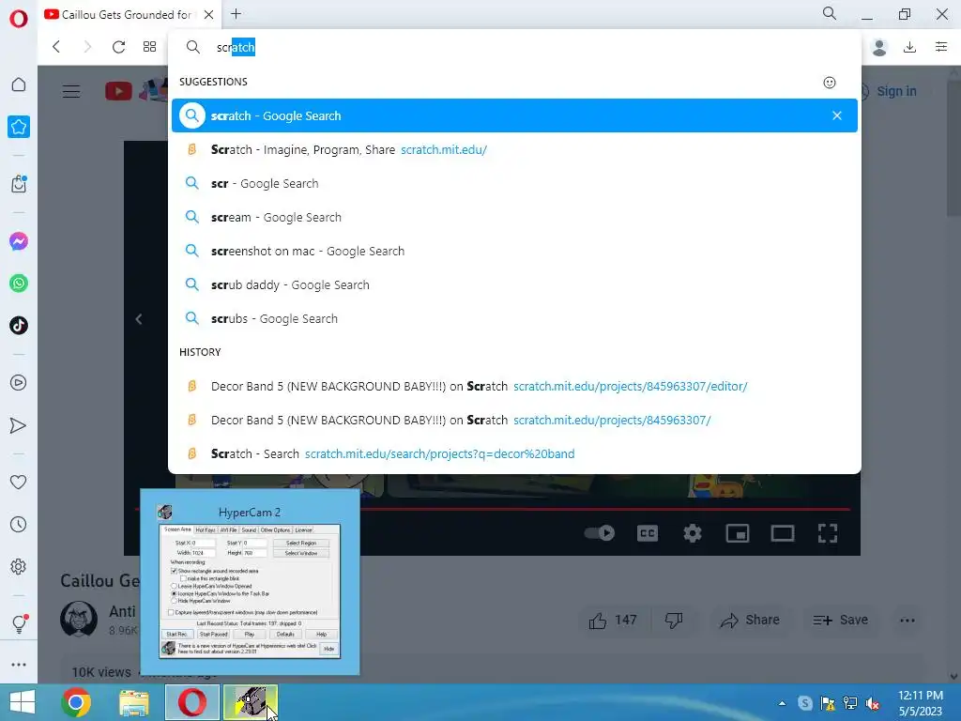Open TikTok in the sidebar

pyautogui.click(x=19, y=325)
